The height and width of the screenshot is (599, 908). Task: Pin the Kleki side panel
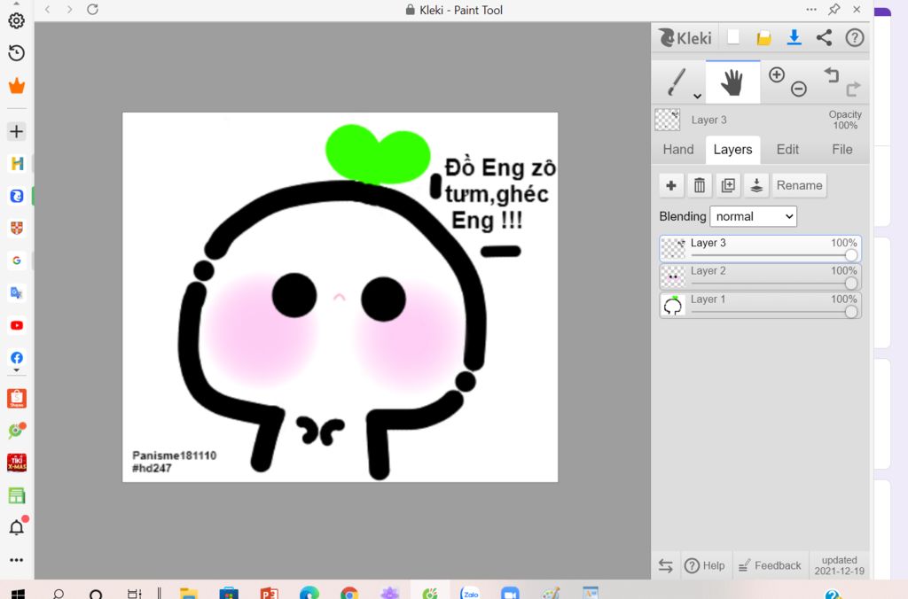834,9
